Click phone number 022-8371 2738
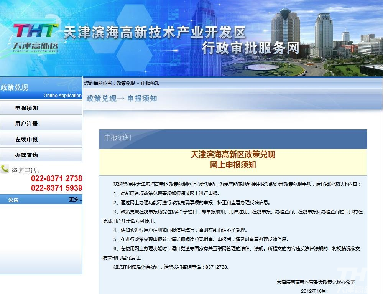This screenshot has width=383, height=294. pyautogui.click(x=57, y=178)
